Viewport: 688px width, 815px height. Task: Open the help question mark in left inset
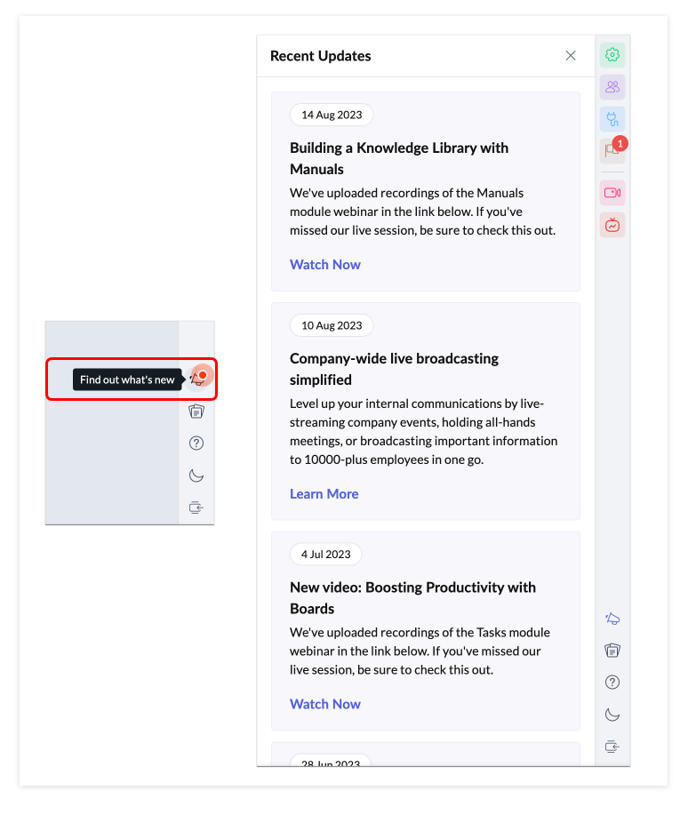[x=196, y=443]
